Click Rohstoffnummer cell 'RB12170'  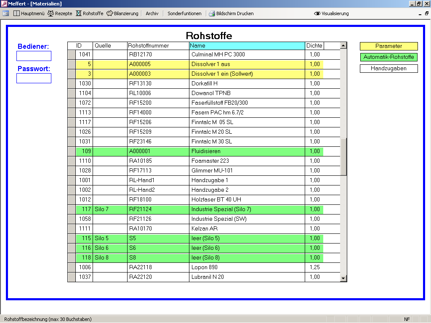click(158, 54)
